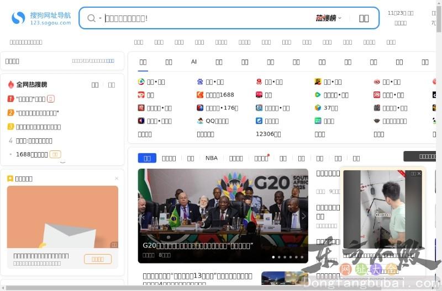Select the first G20 carousel dot indicator
The width and height of the screenshot is (442, 291).
[x=273, y=257]
